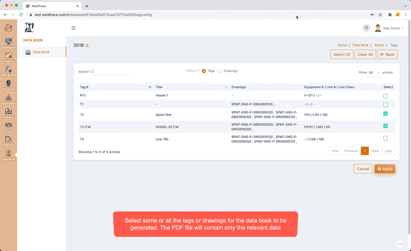Navigate to Action breadcrumb link

point(379,45)
